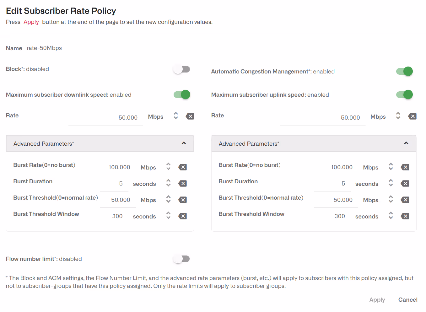Screen dimensions: 426x312
Task: Collapse the downlink Advanced Parameters panel
Action: [184, 143]
